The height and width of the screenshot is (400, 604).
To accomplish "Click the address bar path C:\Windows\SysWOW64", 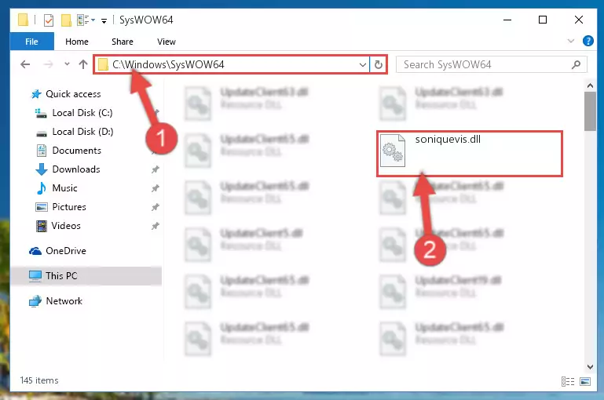I will 168,64.
